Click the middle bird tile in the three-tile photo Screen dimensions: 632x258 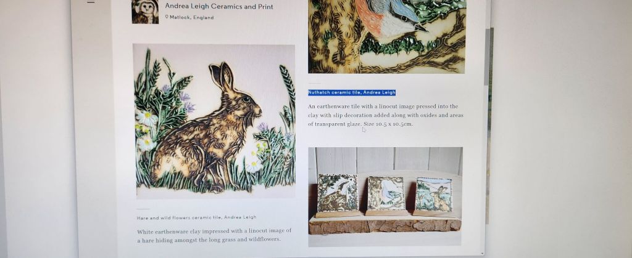(x=386, y=193)
